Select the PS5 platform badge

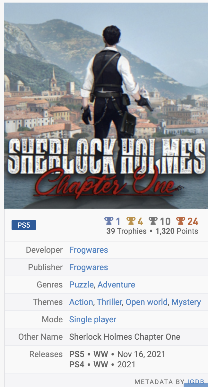24,225
